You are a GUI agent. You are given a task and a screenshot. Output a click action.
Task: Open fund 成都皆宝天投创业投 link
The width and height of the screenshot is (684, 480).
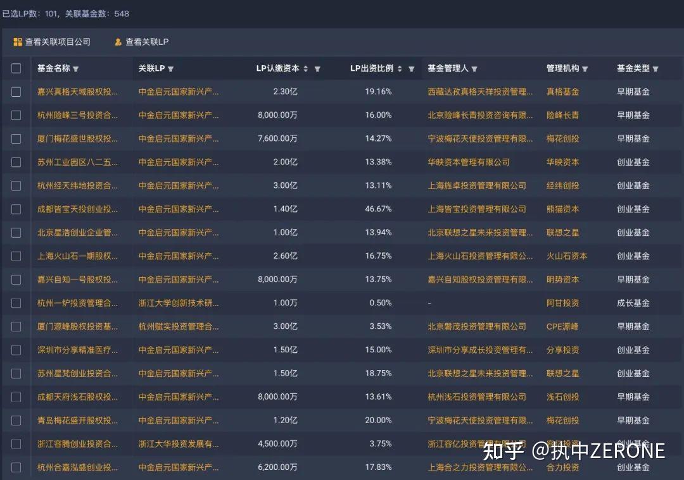pyautogui.click(x=77, y=209)
